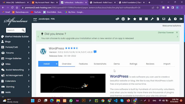Open File Explorer from the taskbar
The height and width of the screenshot is (104, 185).
coord(58,100)
